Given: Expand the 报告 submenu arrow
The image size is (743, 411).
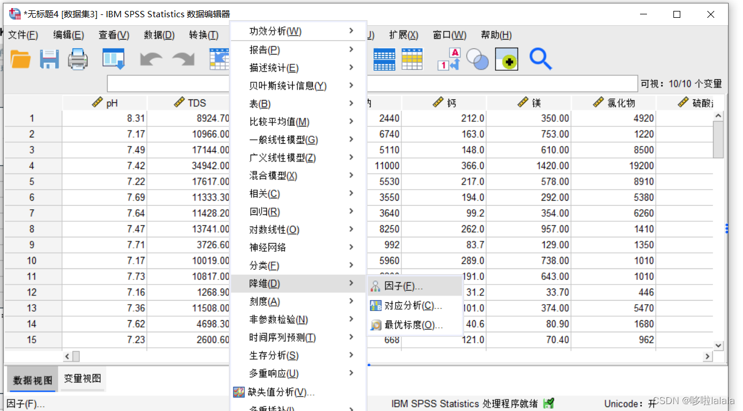Looking at the screenshot, I should coord(351,49).
